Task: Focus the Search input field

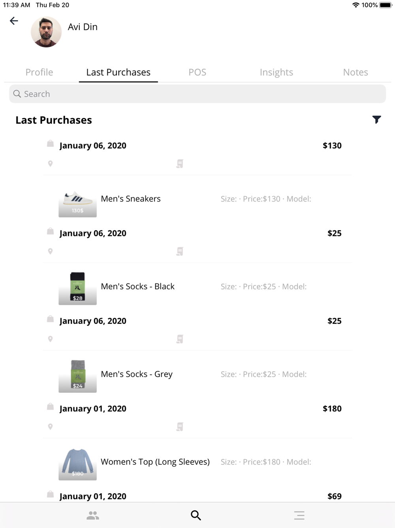Action: (x=197, y=94)
